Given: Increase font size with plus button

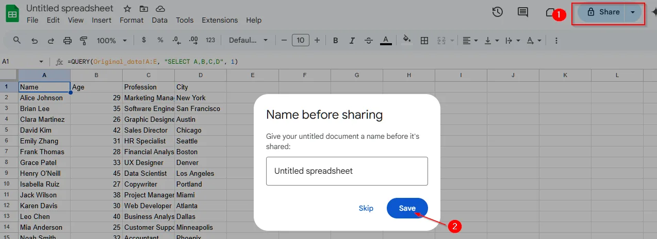Looking at the screenshot, I should tap(317, 40).
